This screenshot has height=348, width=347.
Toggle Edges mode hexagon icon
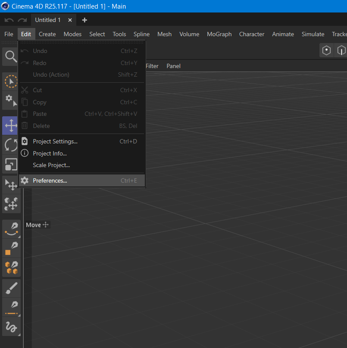pos(341,50)
